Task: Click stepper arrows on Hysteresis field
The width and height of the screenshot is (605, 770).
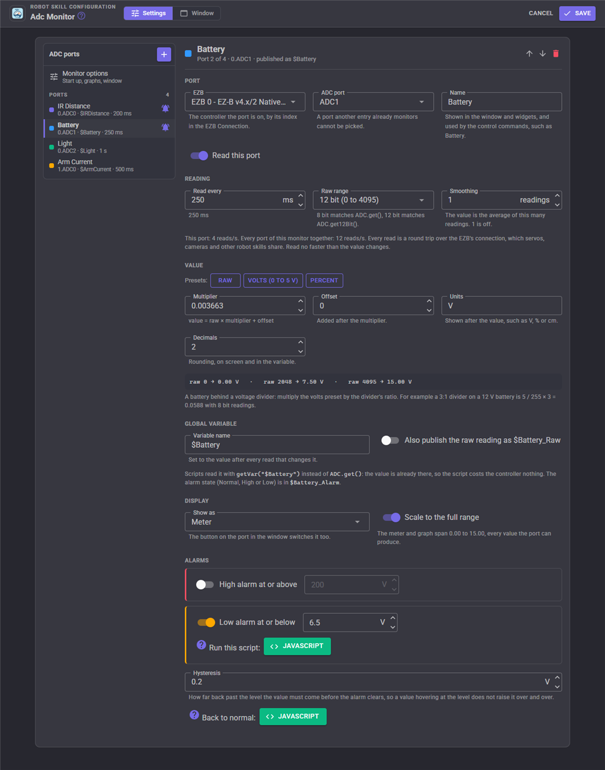Action: coord(557,681)
